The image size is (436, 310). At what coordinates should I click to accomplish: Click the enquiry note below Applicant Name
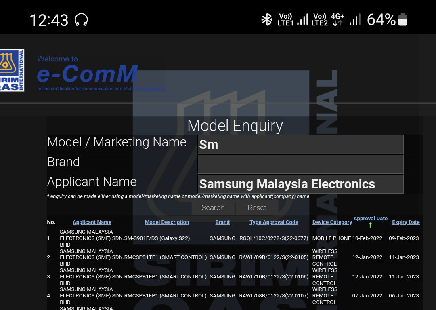(178, 196)
